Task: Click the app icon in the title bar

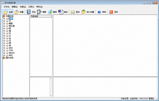Action: pyautogui.click(x=3, y=3)
